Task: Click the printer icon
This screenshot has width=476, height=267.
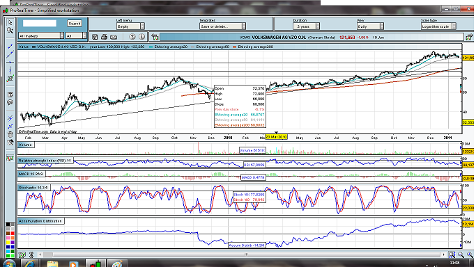Action: [x=104, y=37]
